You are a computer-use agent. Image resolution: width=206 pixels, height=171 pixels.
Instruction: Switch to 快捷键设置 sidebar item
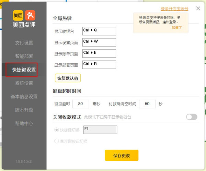click(24, 70)
